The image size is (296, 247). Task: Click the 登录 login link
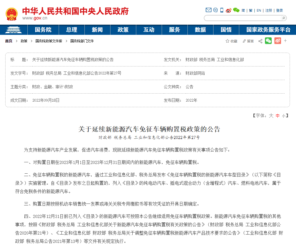[x=280, y=11]
